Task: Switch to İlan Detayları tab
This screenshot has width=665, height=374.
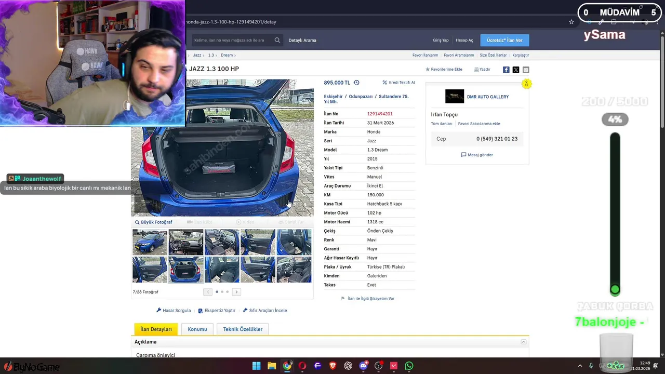Action: (156, 329)
